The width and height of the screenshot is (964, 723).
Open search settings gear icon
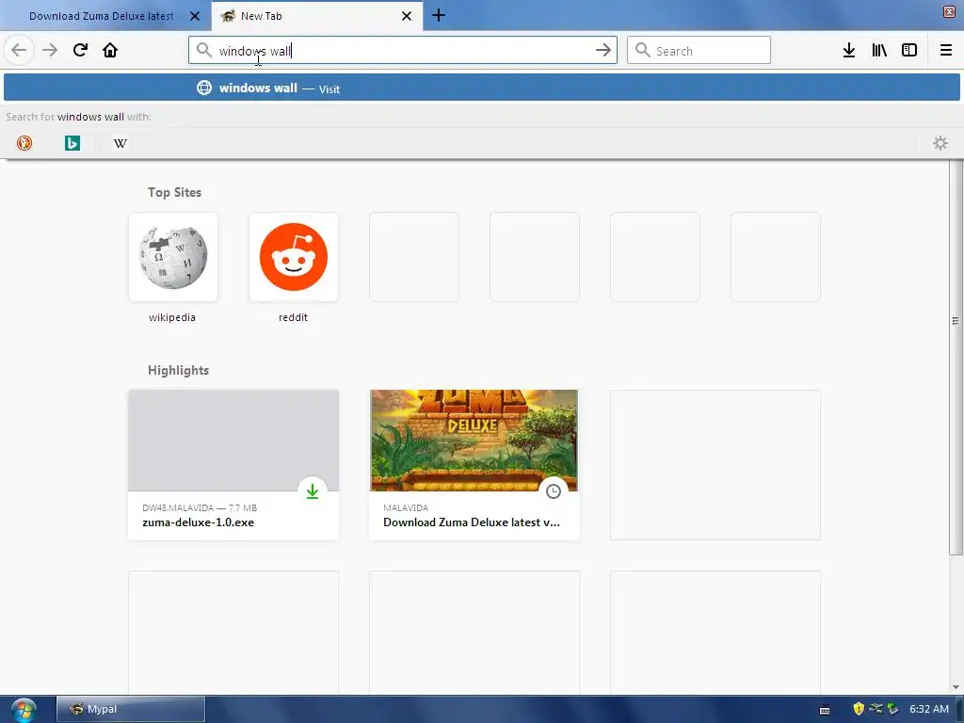coord(940,143)
